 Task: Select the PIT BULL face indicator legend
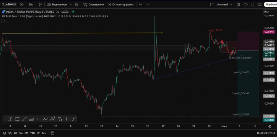pos(55,16)
